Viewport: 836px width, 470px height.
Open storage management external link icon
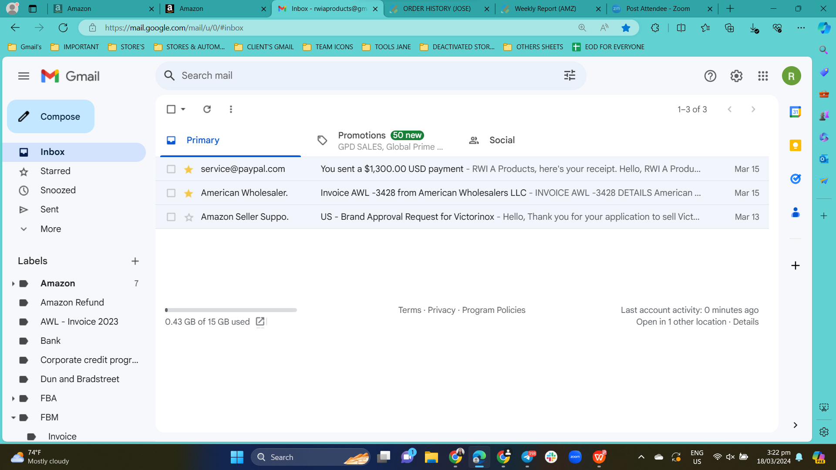click(260, 322)
